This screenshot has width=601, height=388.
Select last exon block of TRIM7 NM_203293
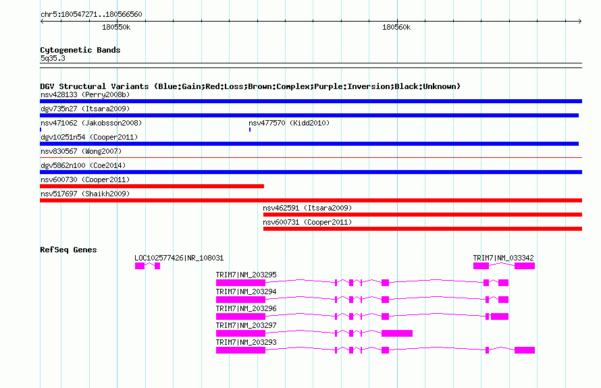[x=525, y=350]
